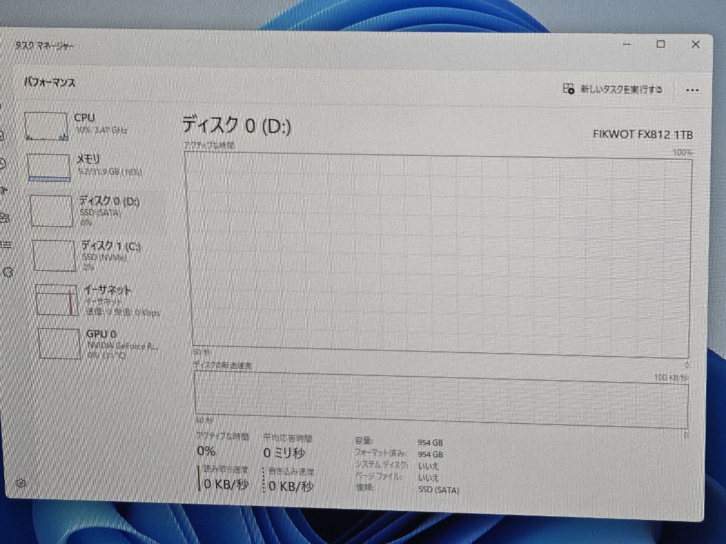726x544 pixels.
Task: Open the Users page people icon
Action: [x=4, y=217]
